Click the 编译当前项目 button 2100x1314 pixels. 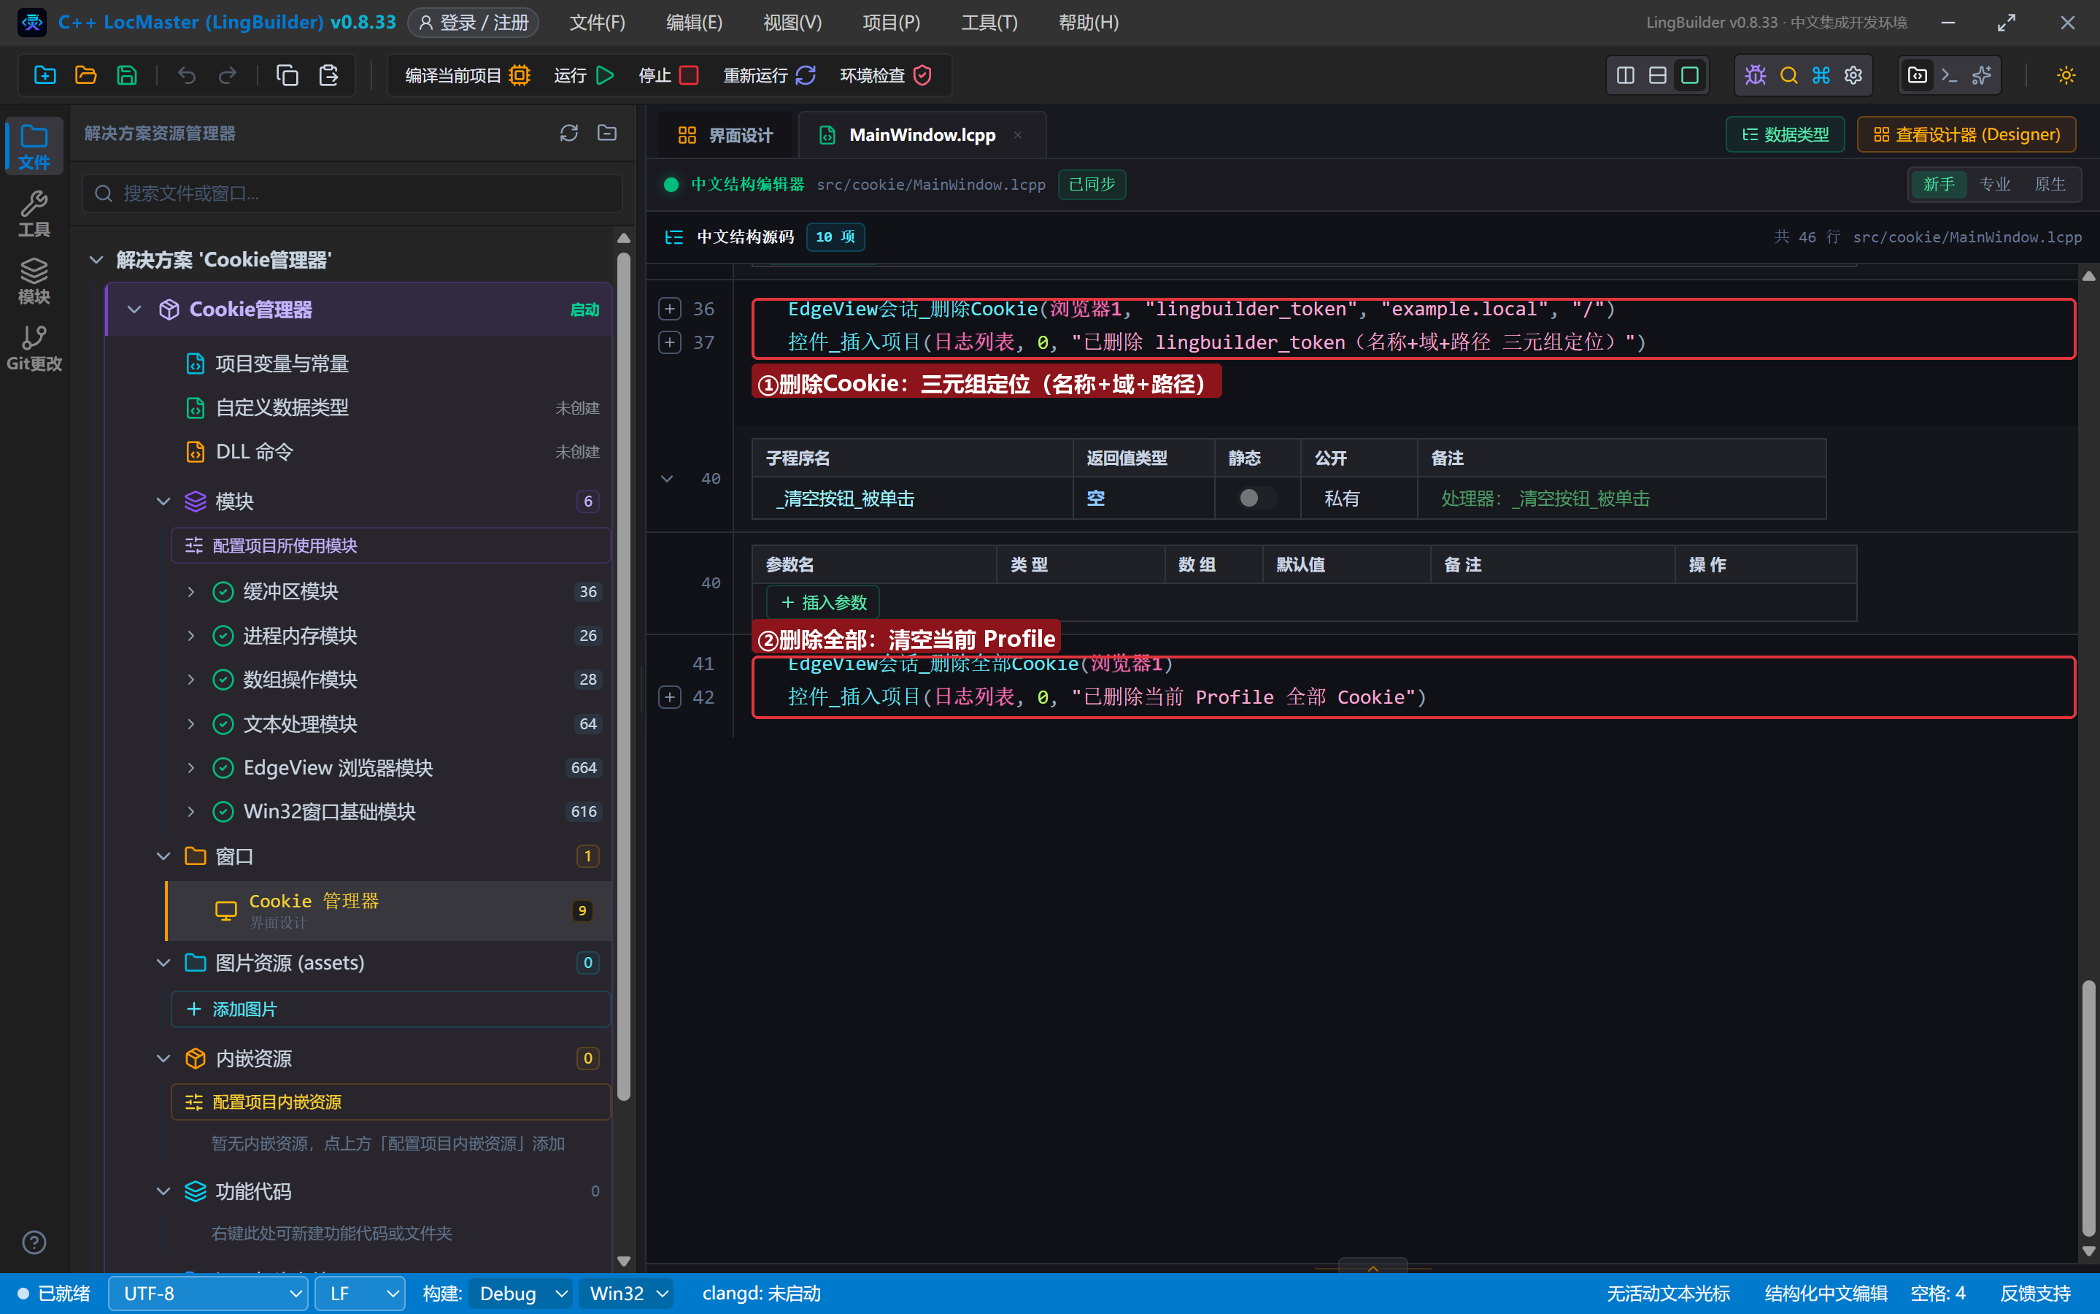coord(467,76)
